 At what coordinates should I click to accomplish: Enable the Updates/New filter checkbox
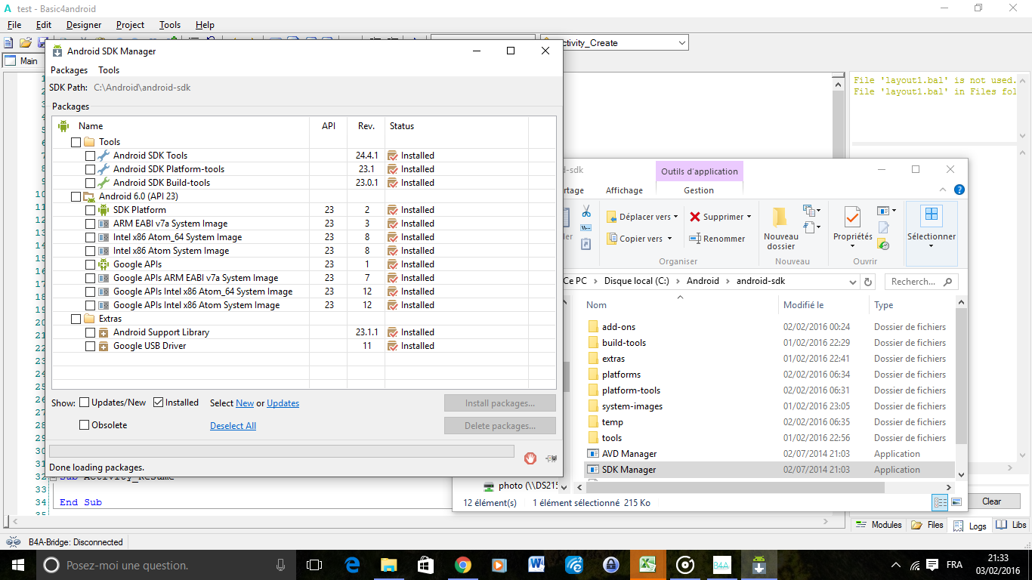pyautogui.click(x=85, y=403)
